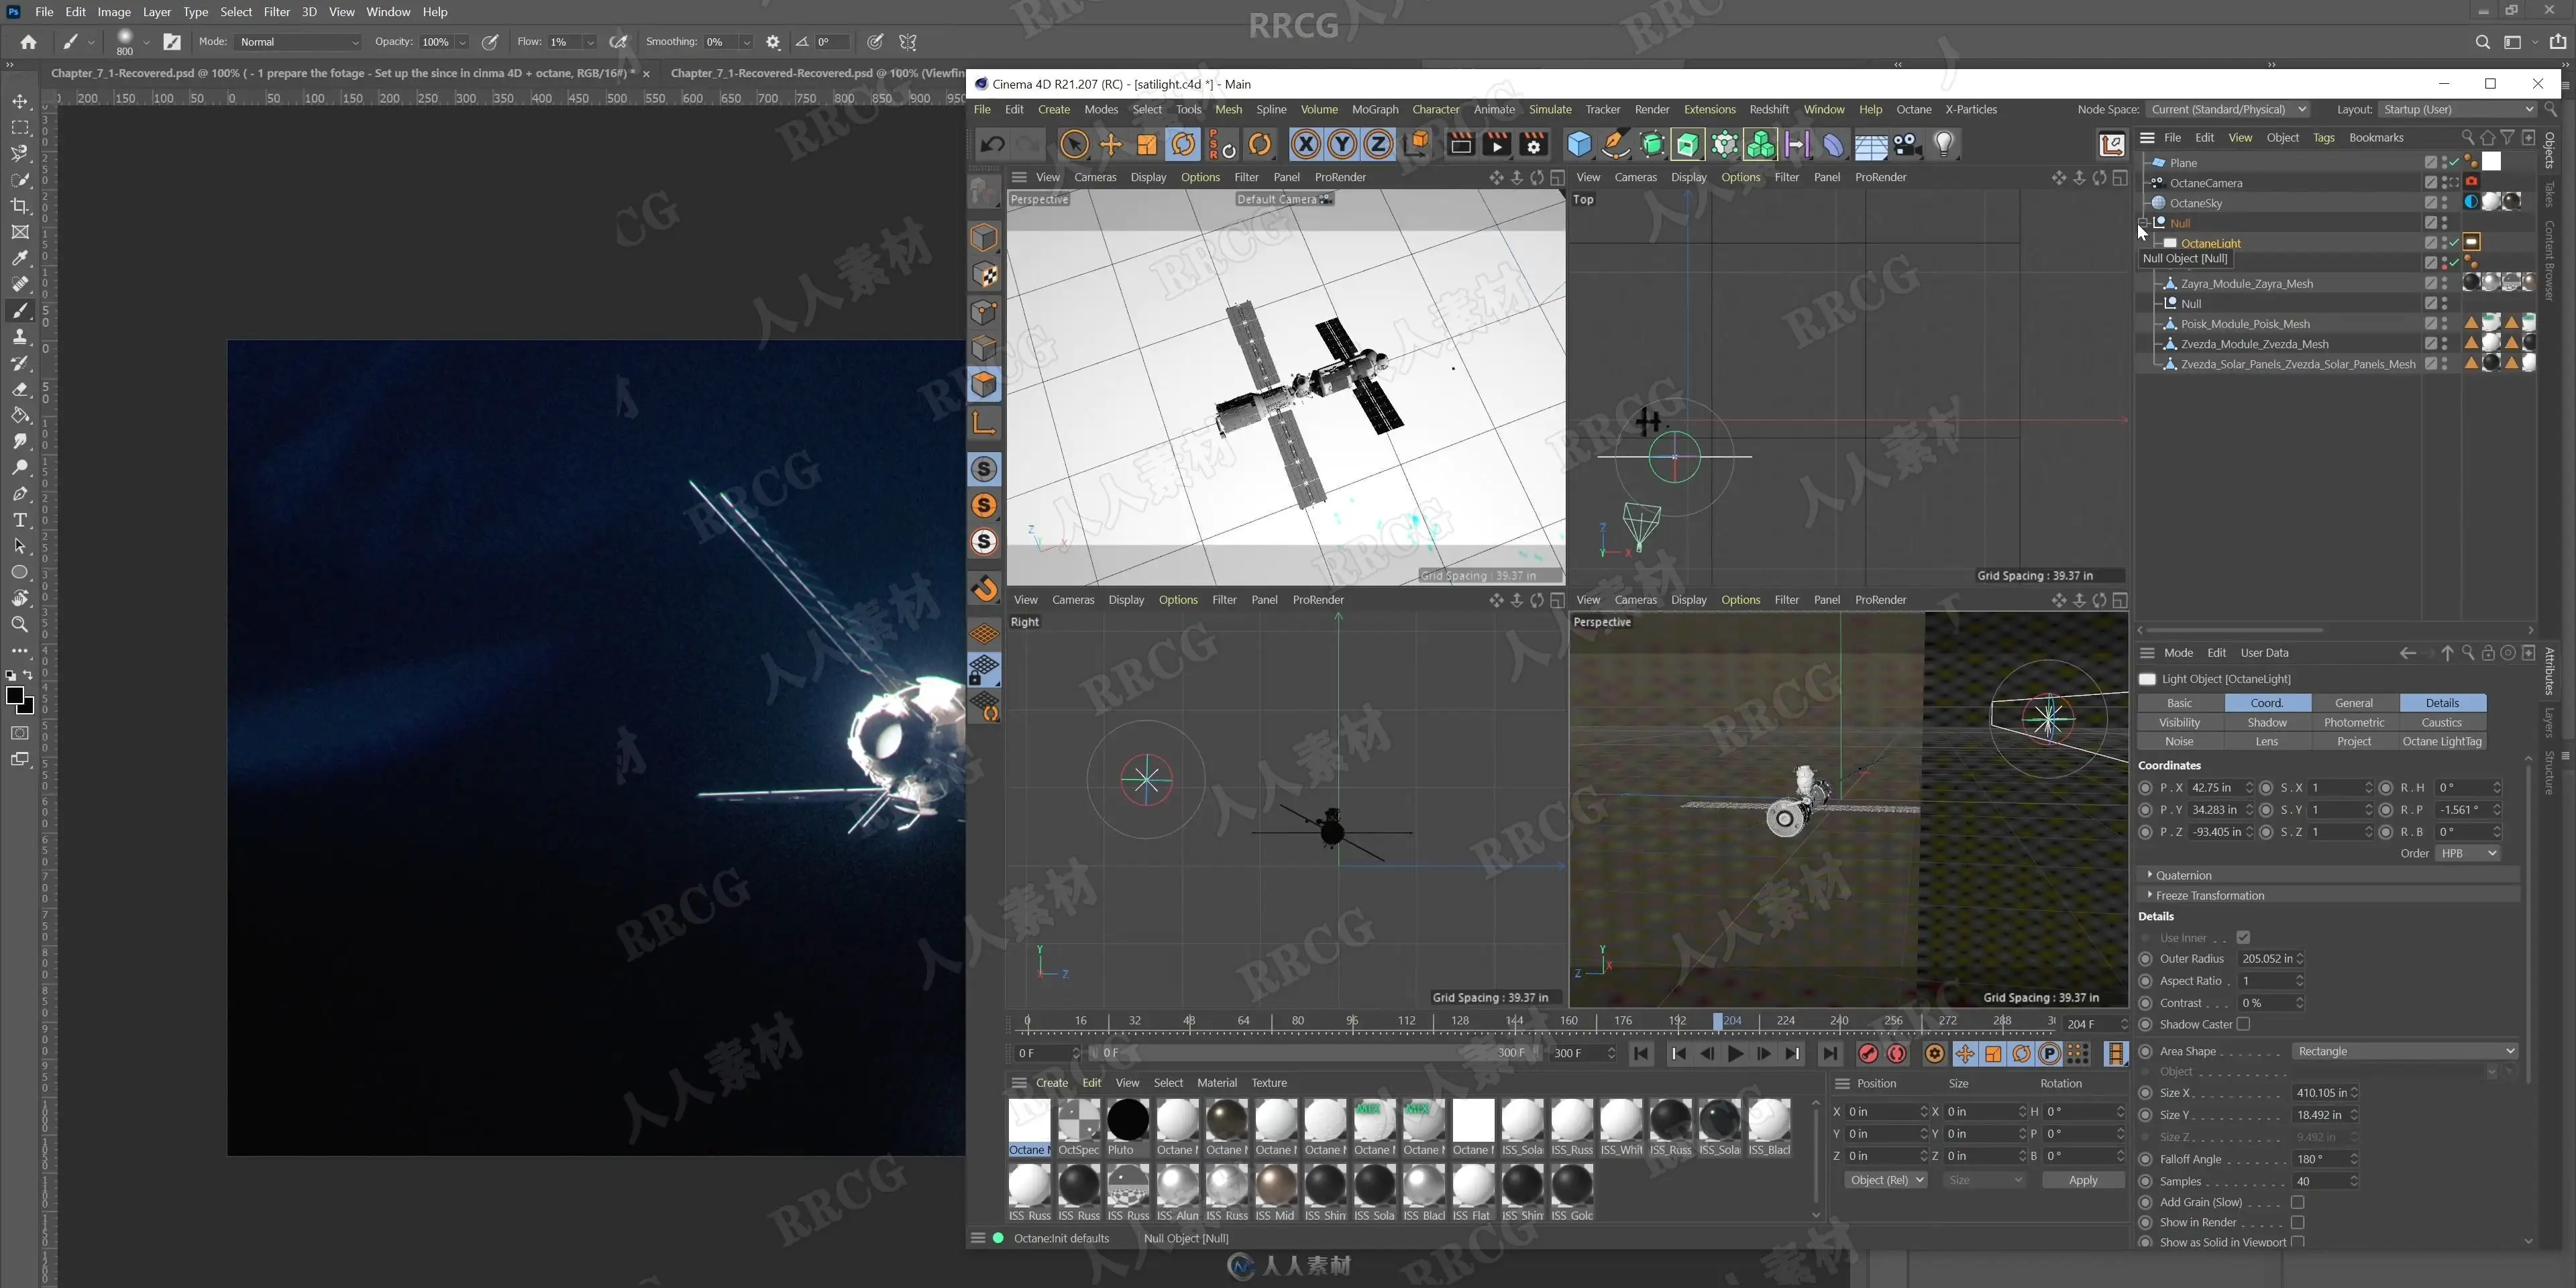
Task: Select the Photoshop Crop tool
Action: point(19,206)
